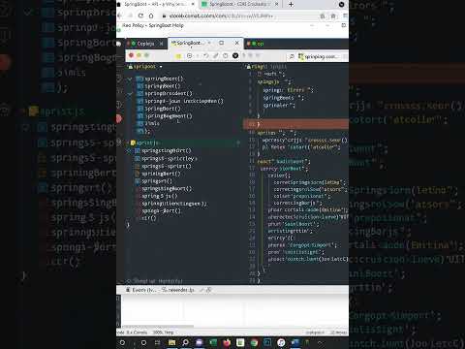The width and height of the screenshot is (465, 349).
Task: Open a new browser tab with the plus
Action: coord(291,4)
